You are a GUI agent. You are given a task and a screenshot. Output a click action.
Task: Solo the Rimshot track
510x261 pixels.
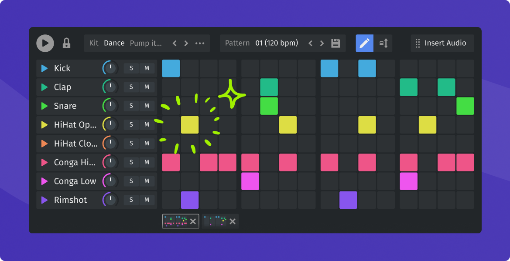tap(131, 200)
